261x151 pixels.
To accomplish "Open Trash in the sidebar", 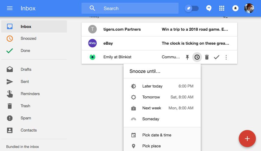I will point(34,106).
